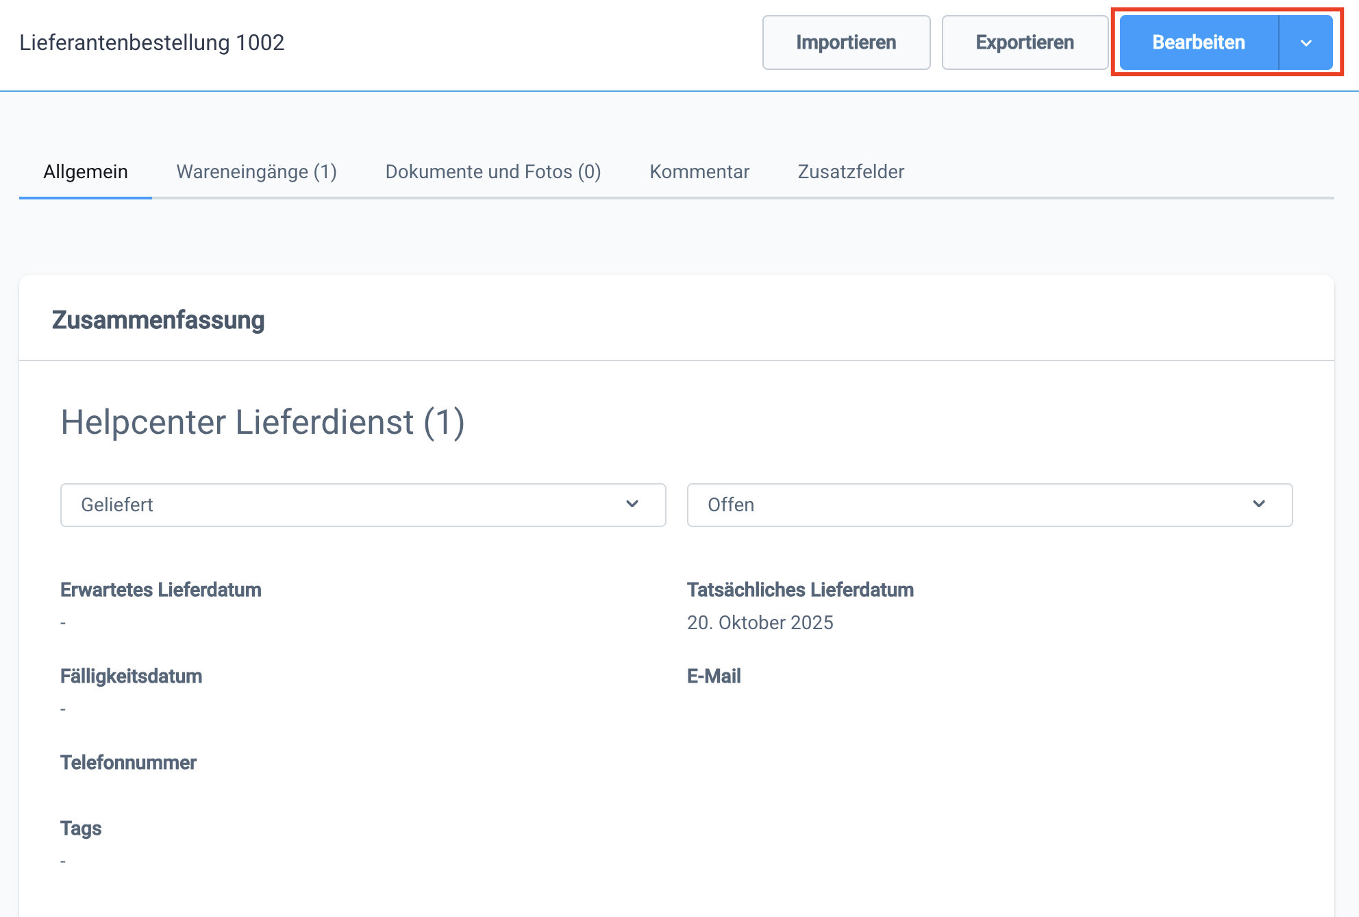Click the Importieren button
The image size is (1359, 917).
click(846, 42)
